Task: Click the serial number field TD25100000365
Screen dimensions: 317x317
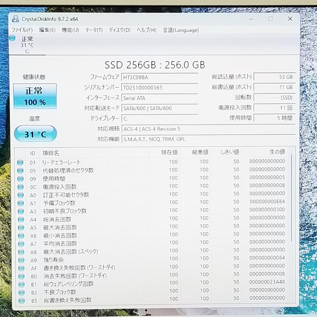Action: pyautogui.click(x=159, y=88)
